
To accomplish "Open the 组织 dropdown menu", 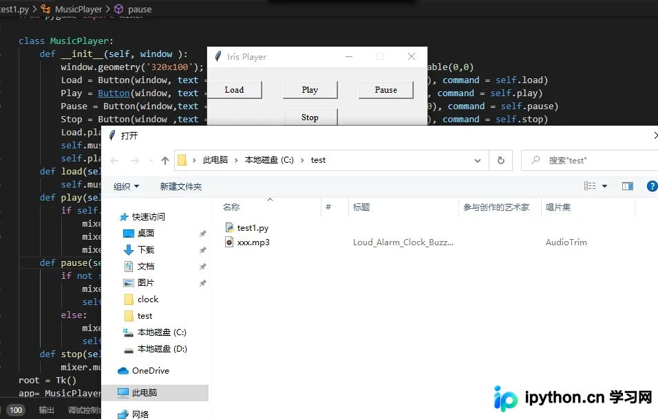I will (x=126, y=186).
